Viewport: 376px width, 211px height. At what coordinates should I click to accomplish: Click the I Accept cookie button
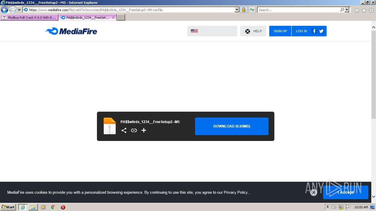346,193
